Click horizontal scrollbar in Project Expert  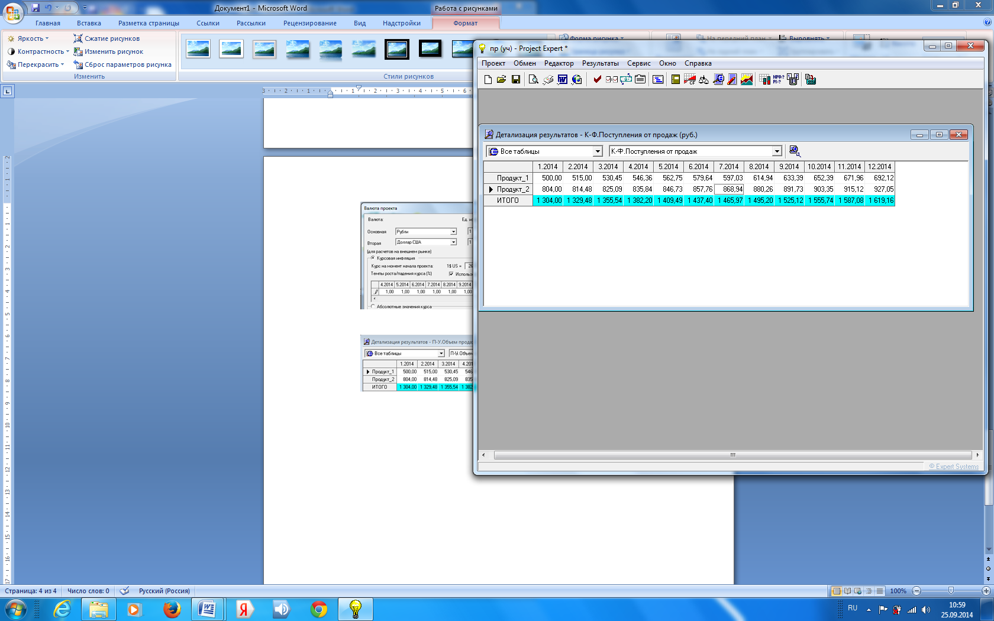(732, 455)
